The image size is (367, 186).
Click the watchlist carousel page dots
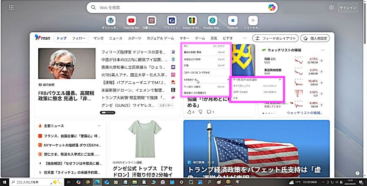pyautogui.click(x=269, y=113)
